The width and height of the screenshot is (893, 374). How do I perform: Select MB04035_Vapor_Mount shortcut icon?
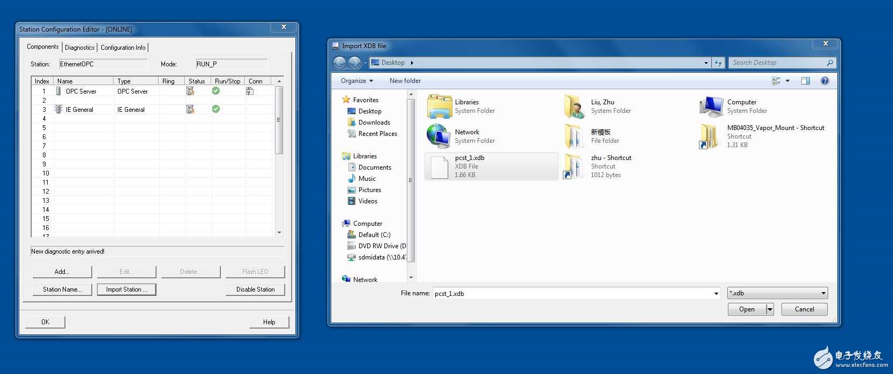710,136
